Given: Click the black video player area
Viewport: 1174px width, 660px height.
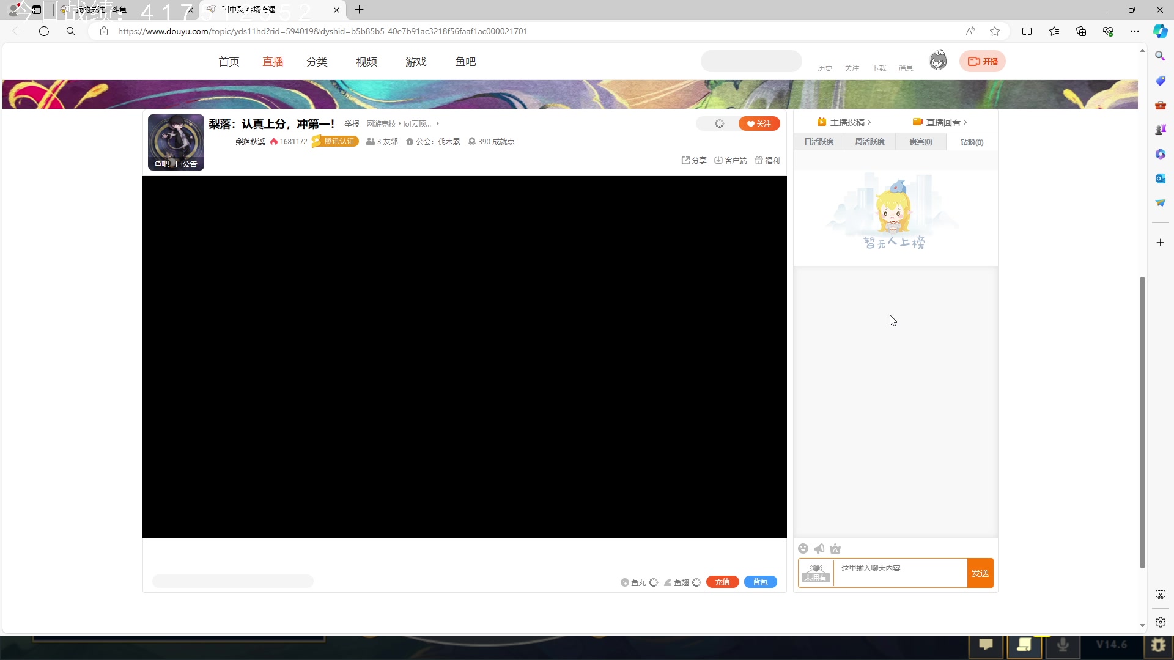Looking at the screenshot, I should (x=464, y=357).
